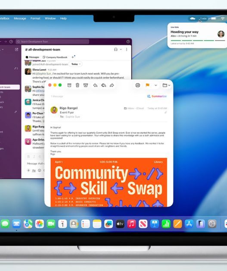Forward the Event Flyer email

(x=112, y=85)
